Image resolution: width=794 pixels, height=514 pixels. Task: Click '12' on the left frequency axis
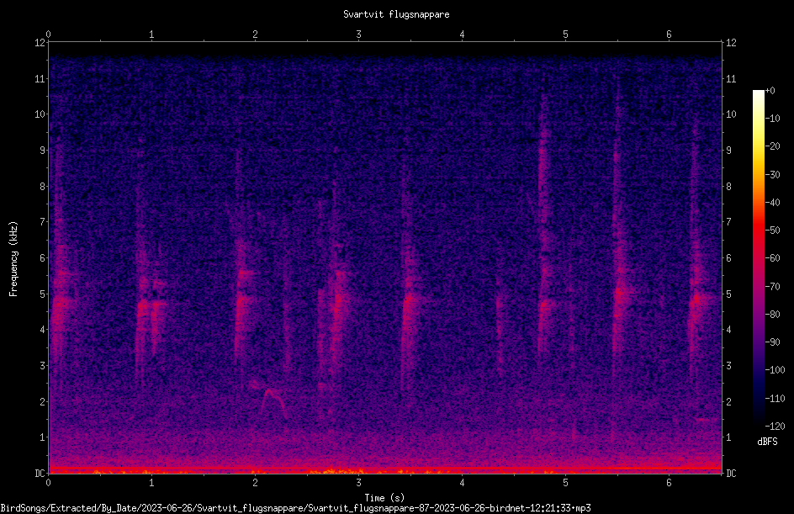[40, 43]
